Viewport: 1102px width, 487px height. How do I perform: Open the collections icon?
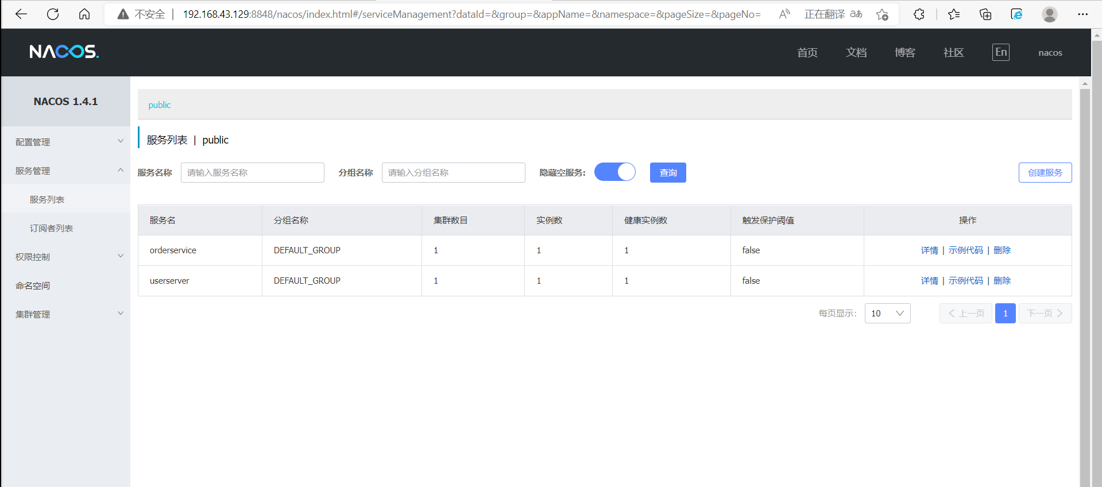985,14
